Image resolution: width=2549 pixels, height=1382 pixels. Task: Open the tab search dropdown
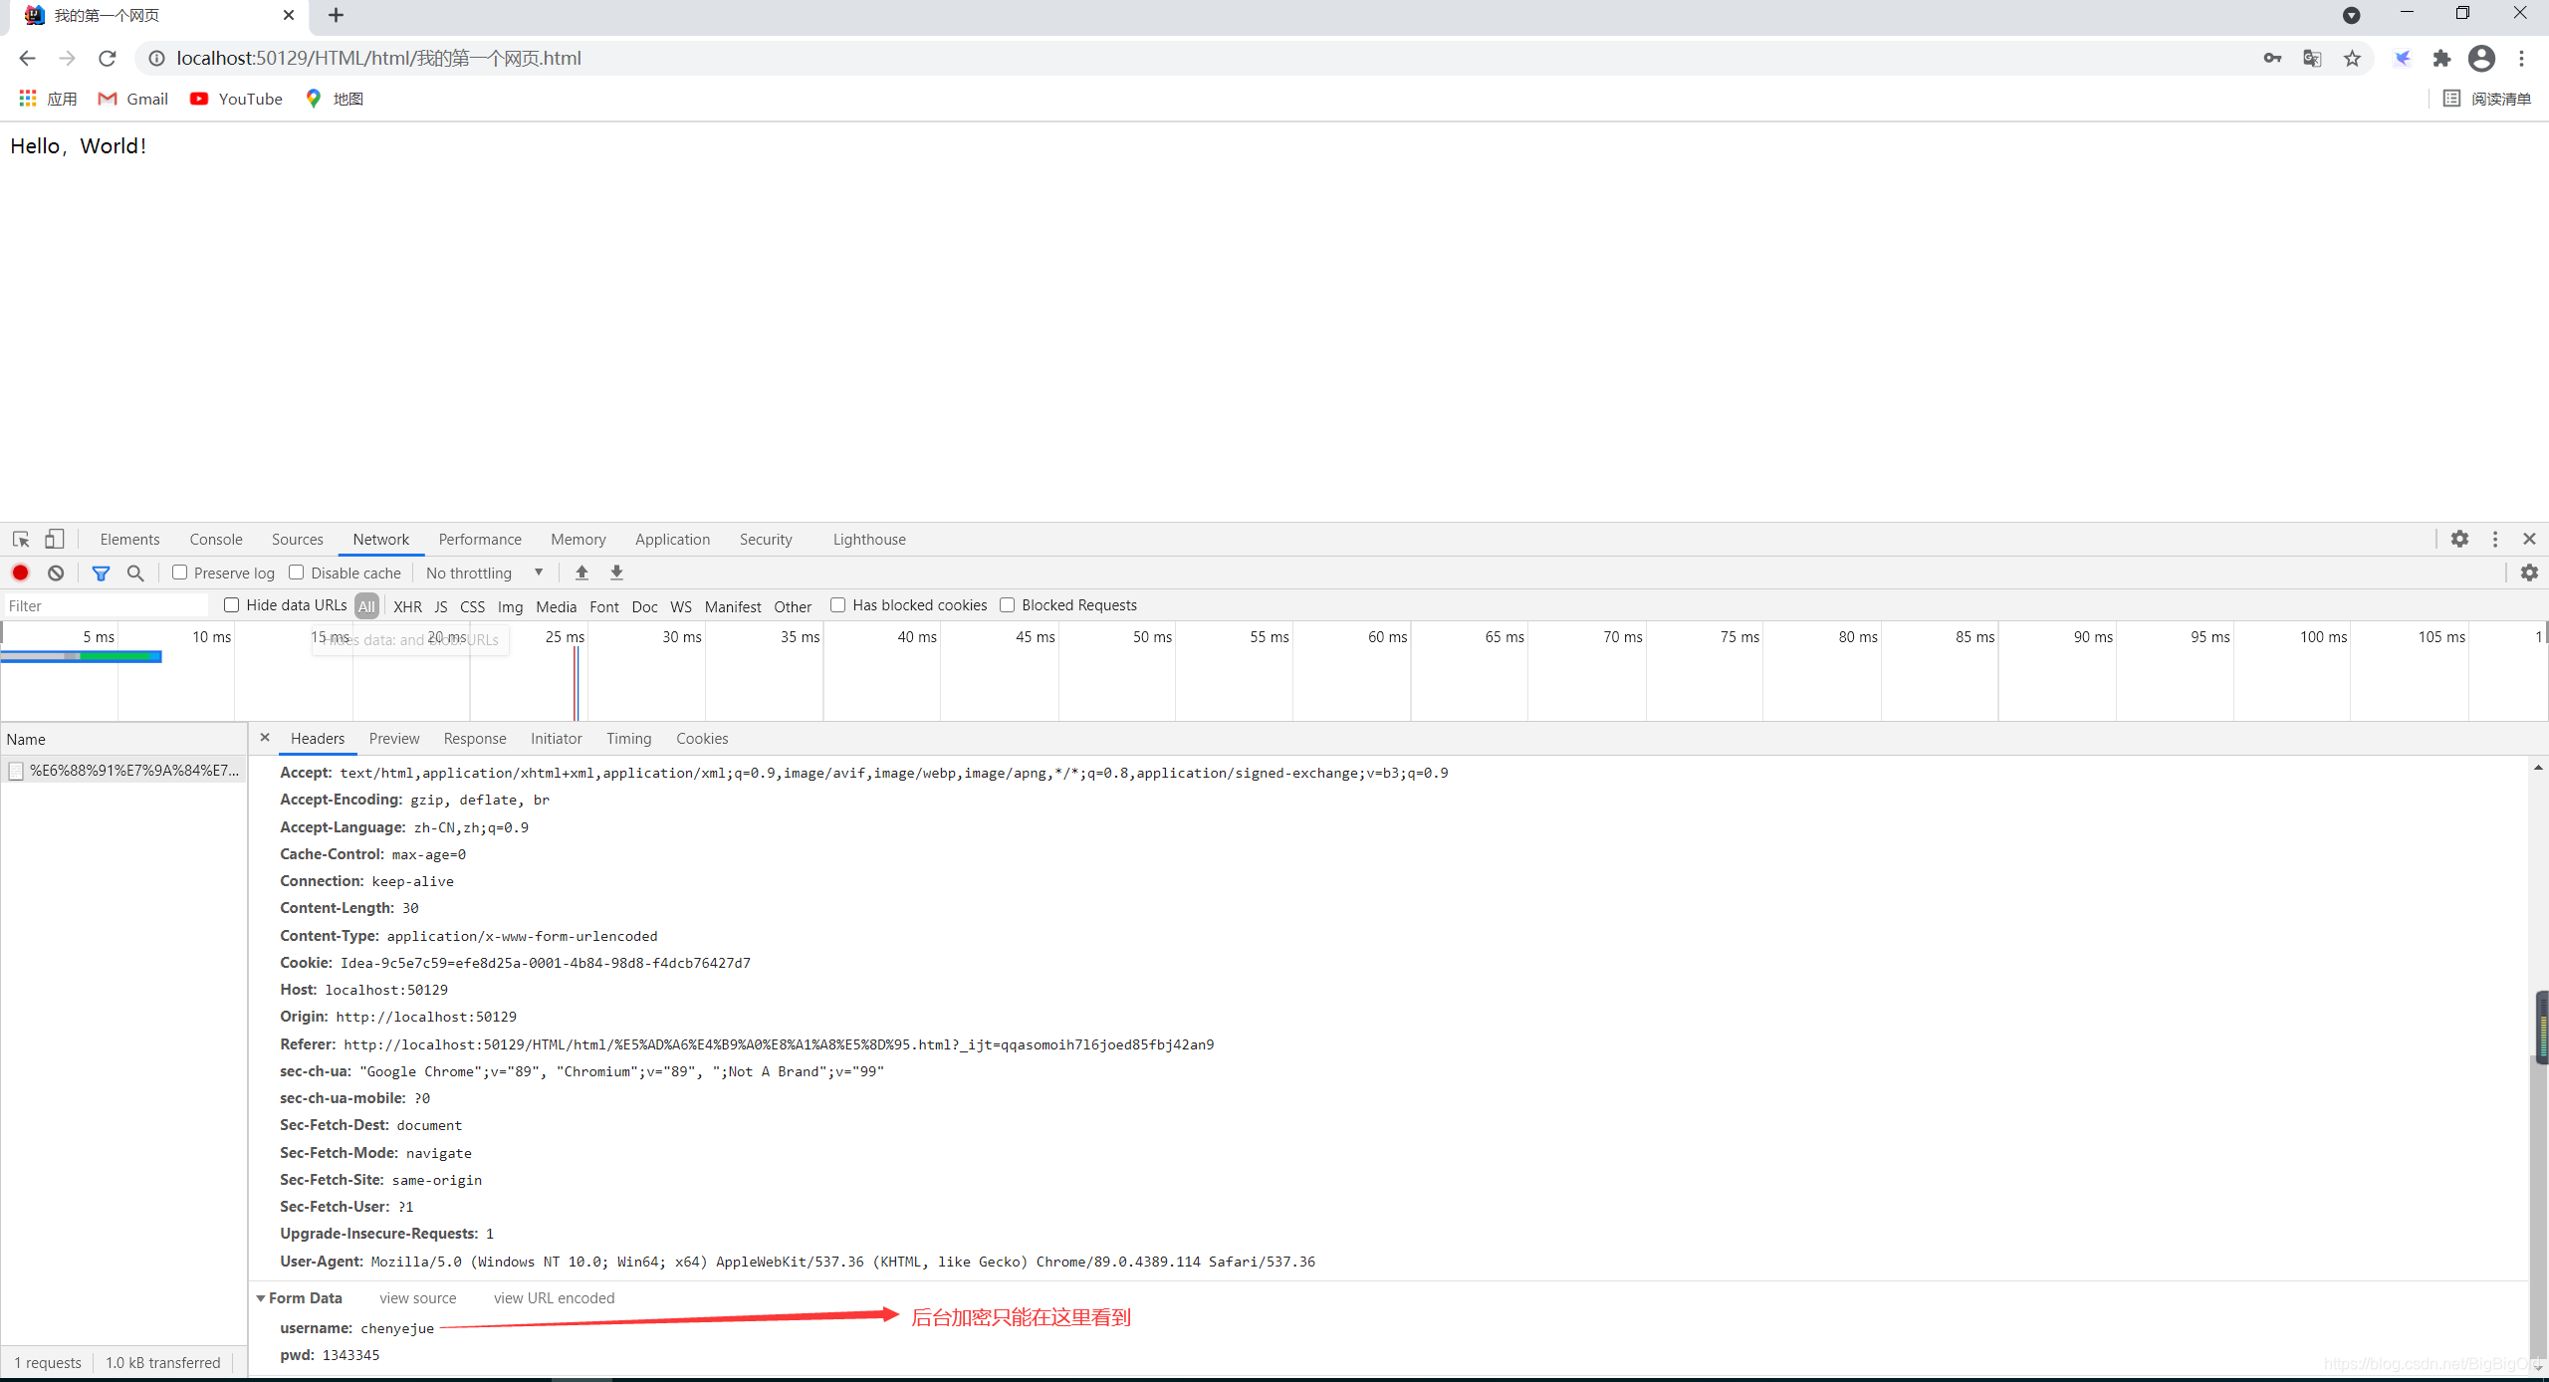point(2351,15)
